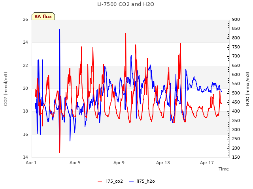253x189 pixels.
Task: Click the 200 tick on H2O axis
Action: tap(236, 148)
